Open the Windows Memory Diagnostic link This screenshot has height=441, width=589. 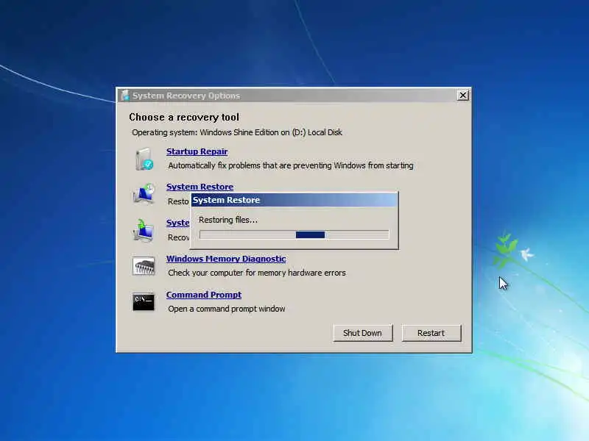tap(226, 259)
